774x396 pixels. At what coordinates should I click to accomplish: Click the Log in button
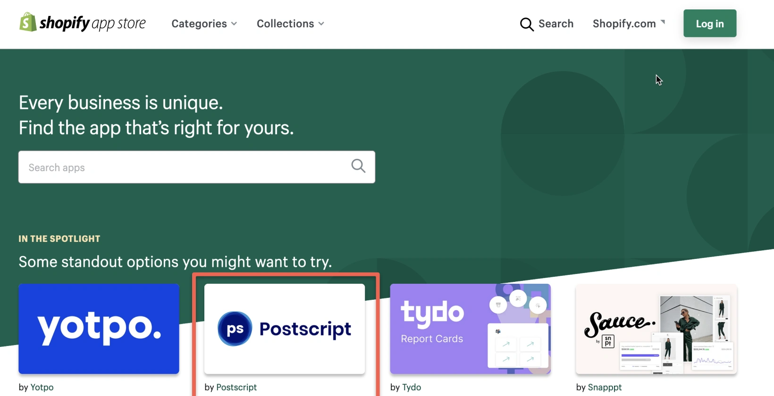710,24
